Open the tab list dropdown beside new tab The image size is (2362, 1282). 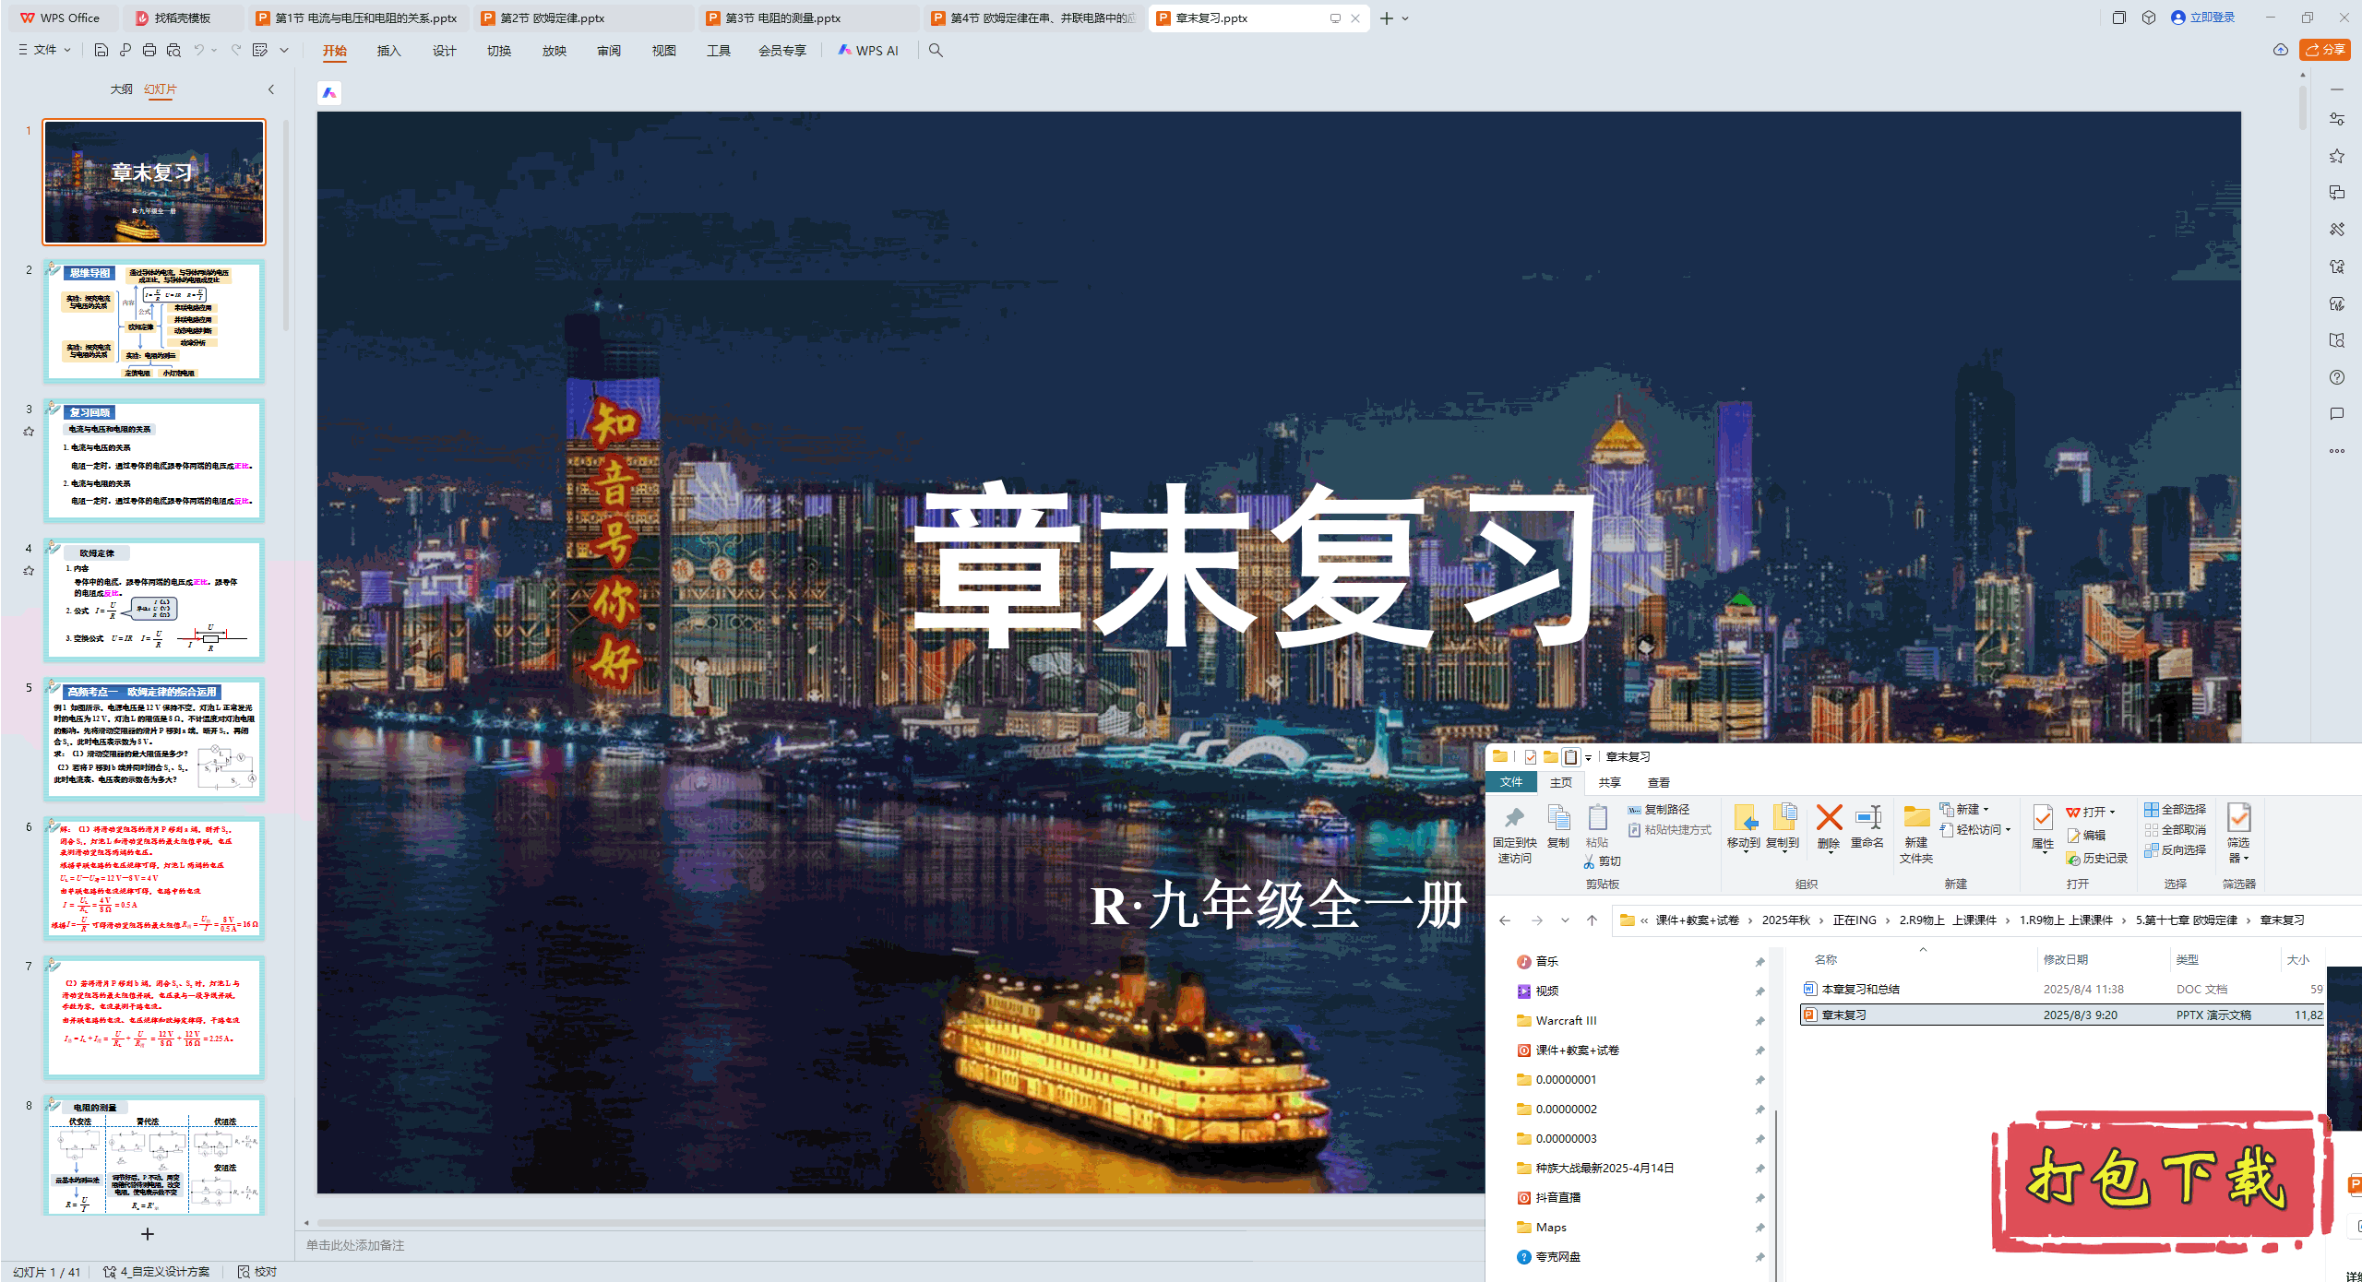pos(1405,18)
